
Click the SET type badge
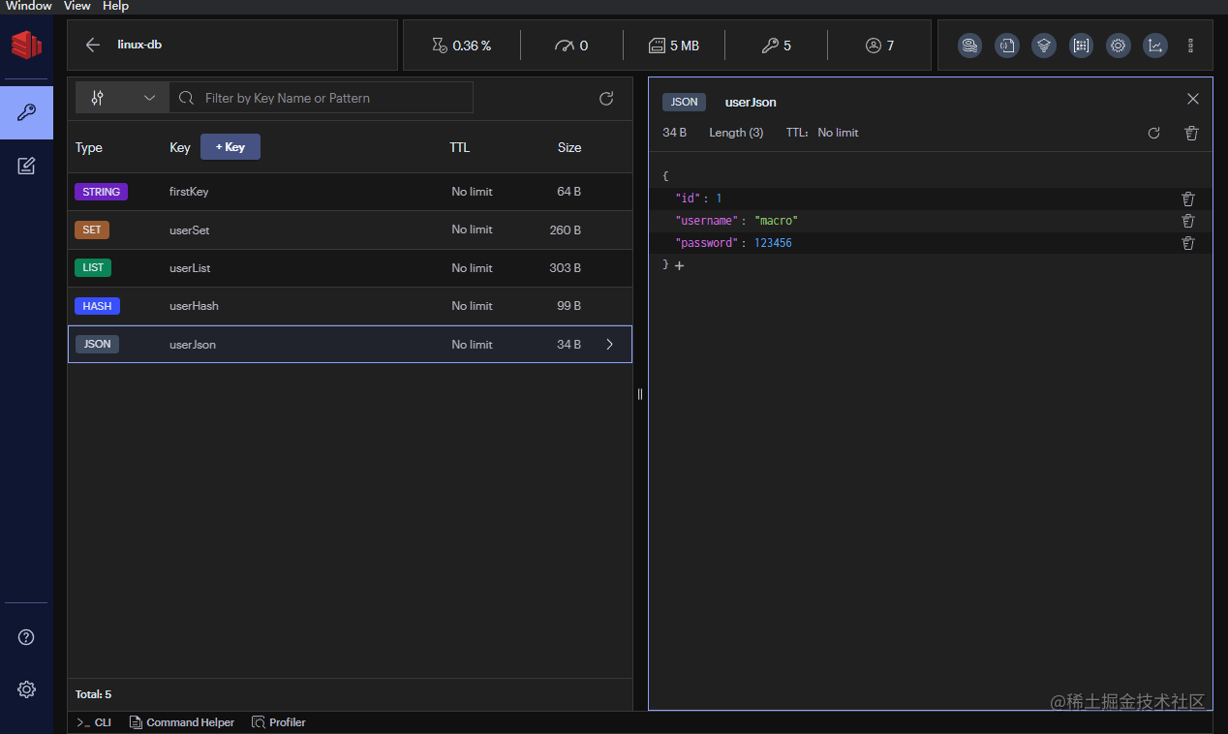(x=92, y=229)
